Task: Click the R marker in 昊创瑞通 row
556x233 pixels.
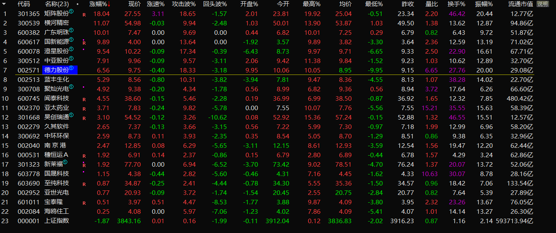Action: coord(84,118)
